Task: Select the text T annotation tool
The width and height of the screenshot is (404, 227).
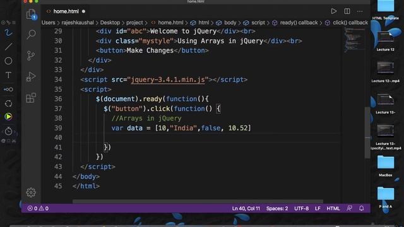Action: coord(8,75)
